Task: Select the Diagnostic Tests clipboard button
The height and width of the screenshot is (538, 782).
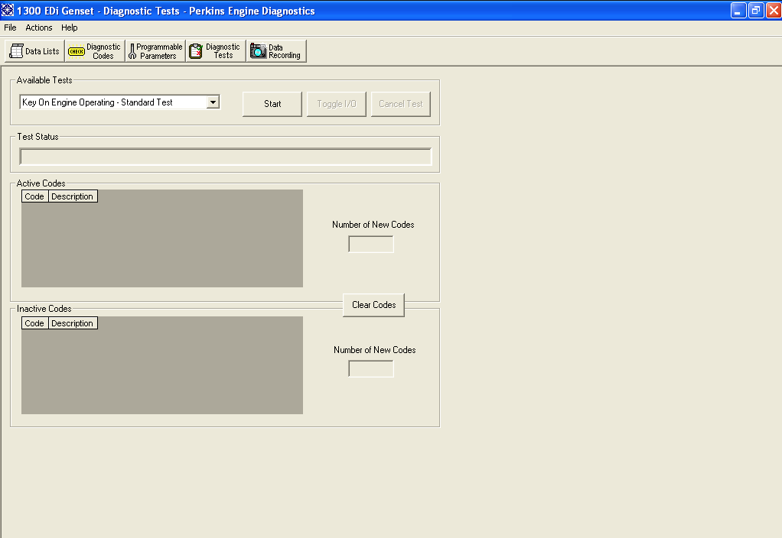Action: pyautogui.click(x=216, y=50)
